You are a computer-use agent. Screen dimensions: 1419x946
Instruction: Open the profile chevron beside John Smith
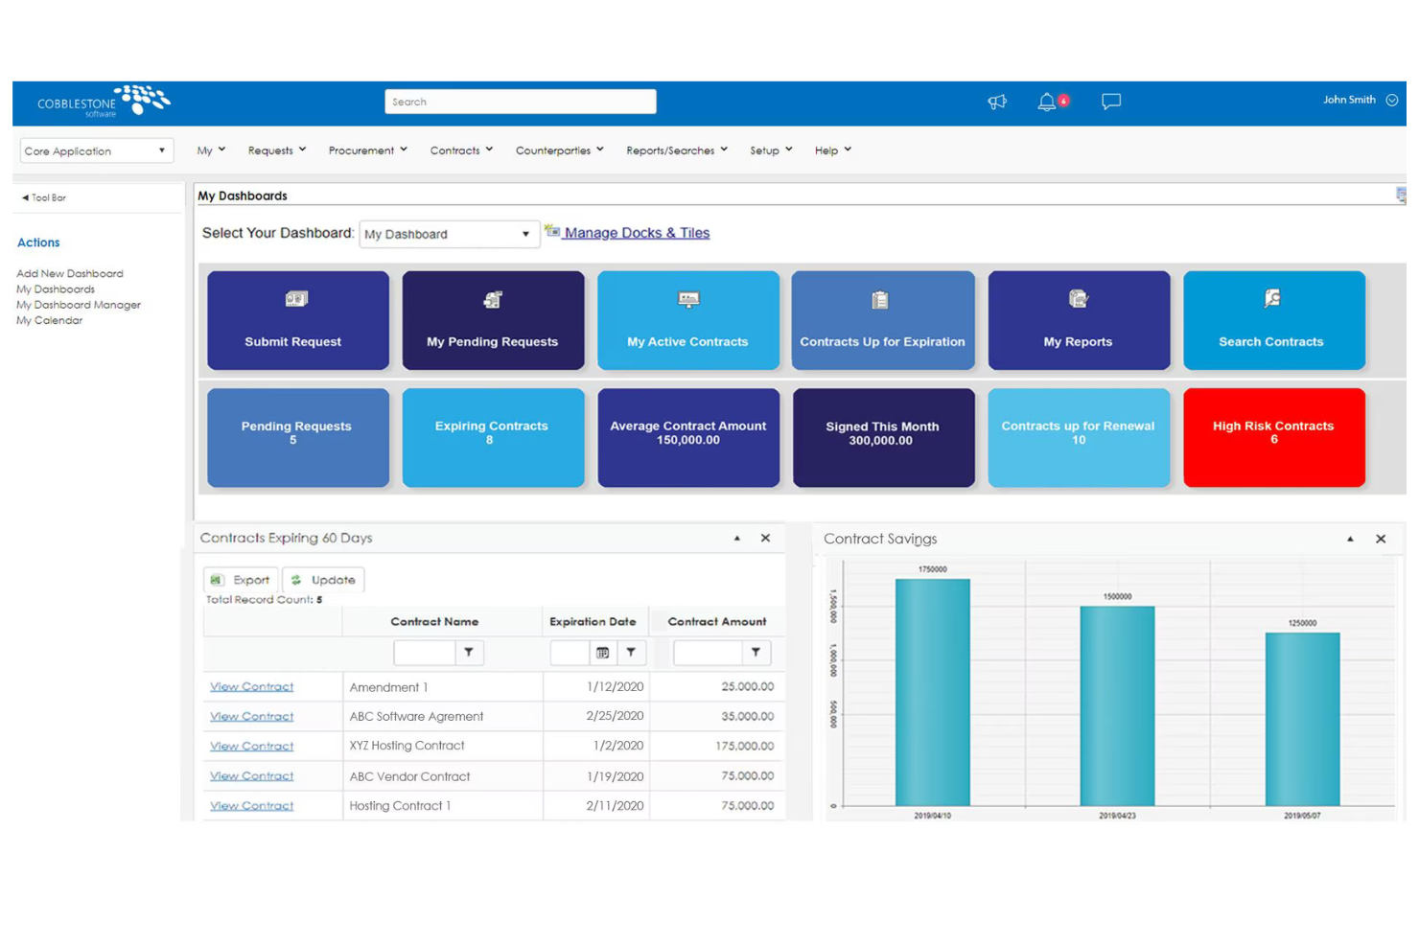(1391, 100)
